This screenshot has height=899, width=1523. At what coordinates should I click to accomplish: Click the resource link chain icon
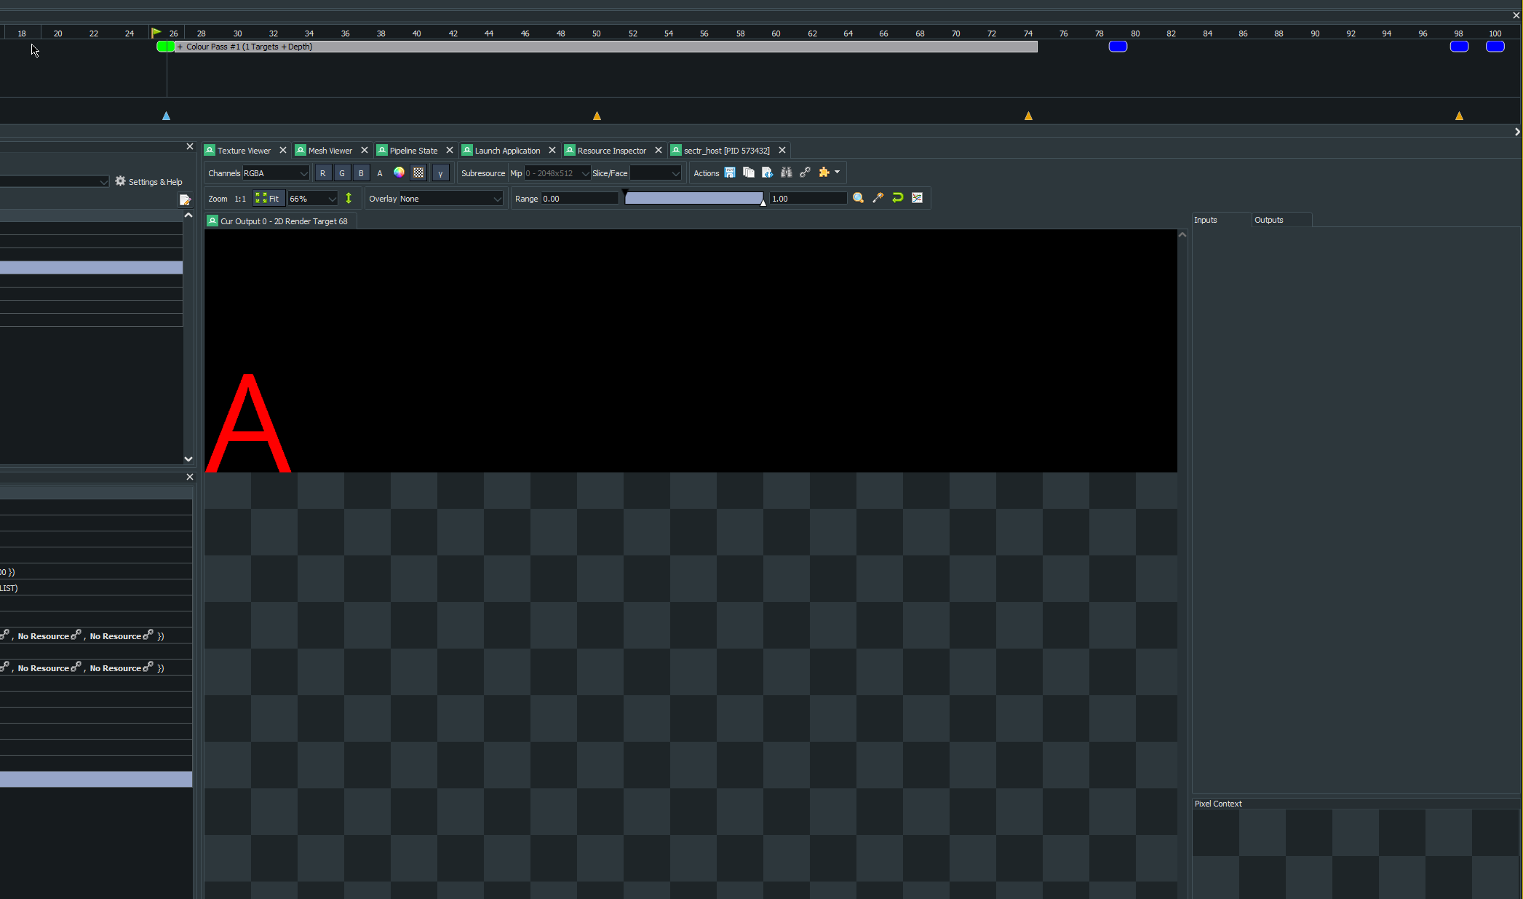coord(805,173)
